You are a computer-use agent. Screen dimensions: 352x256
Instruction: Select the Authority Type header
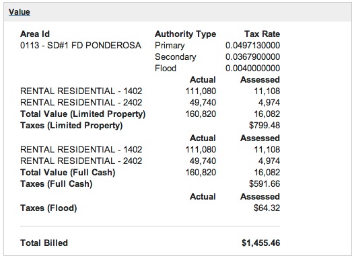[185, 34]
